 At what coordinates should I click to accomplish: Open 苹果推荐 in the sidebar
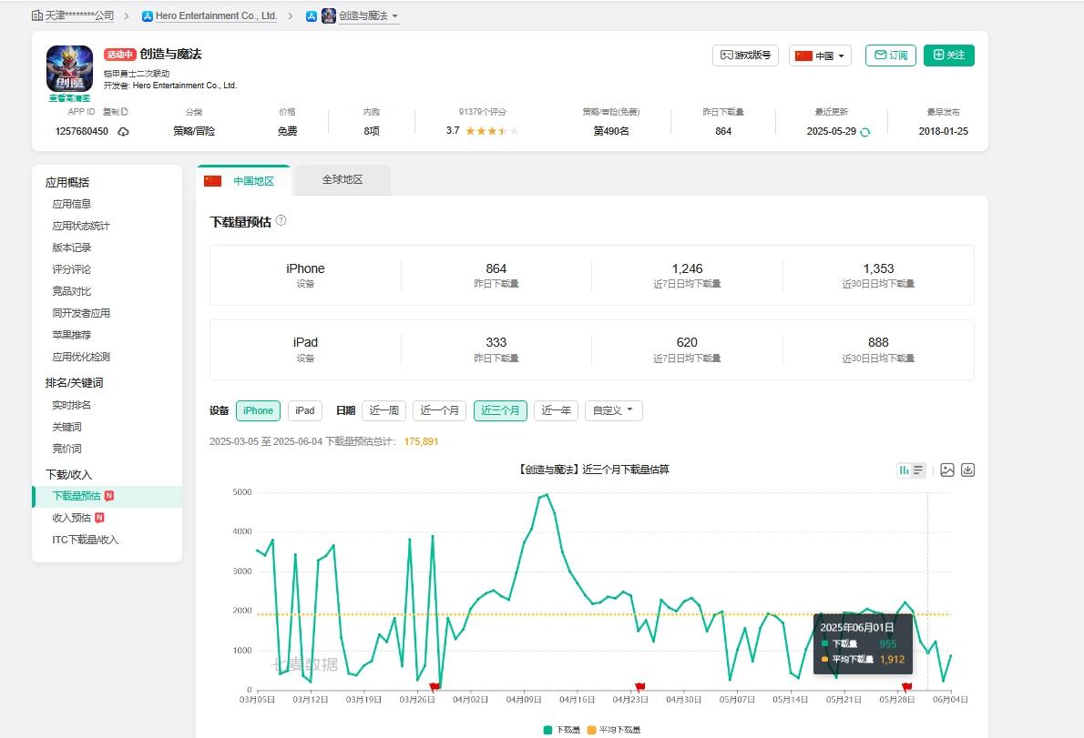72,335
